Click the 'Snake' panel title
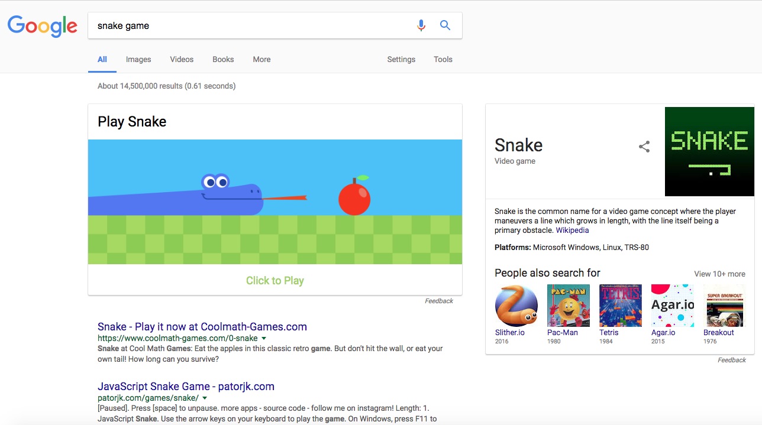 click(x=518, y=145)
